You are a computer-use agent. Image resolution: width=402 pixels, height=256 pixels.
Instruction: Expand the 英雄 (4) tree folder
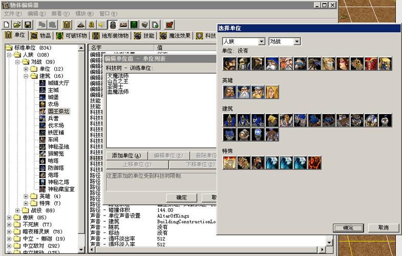pyautogui.click(x=26, y=196)
